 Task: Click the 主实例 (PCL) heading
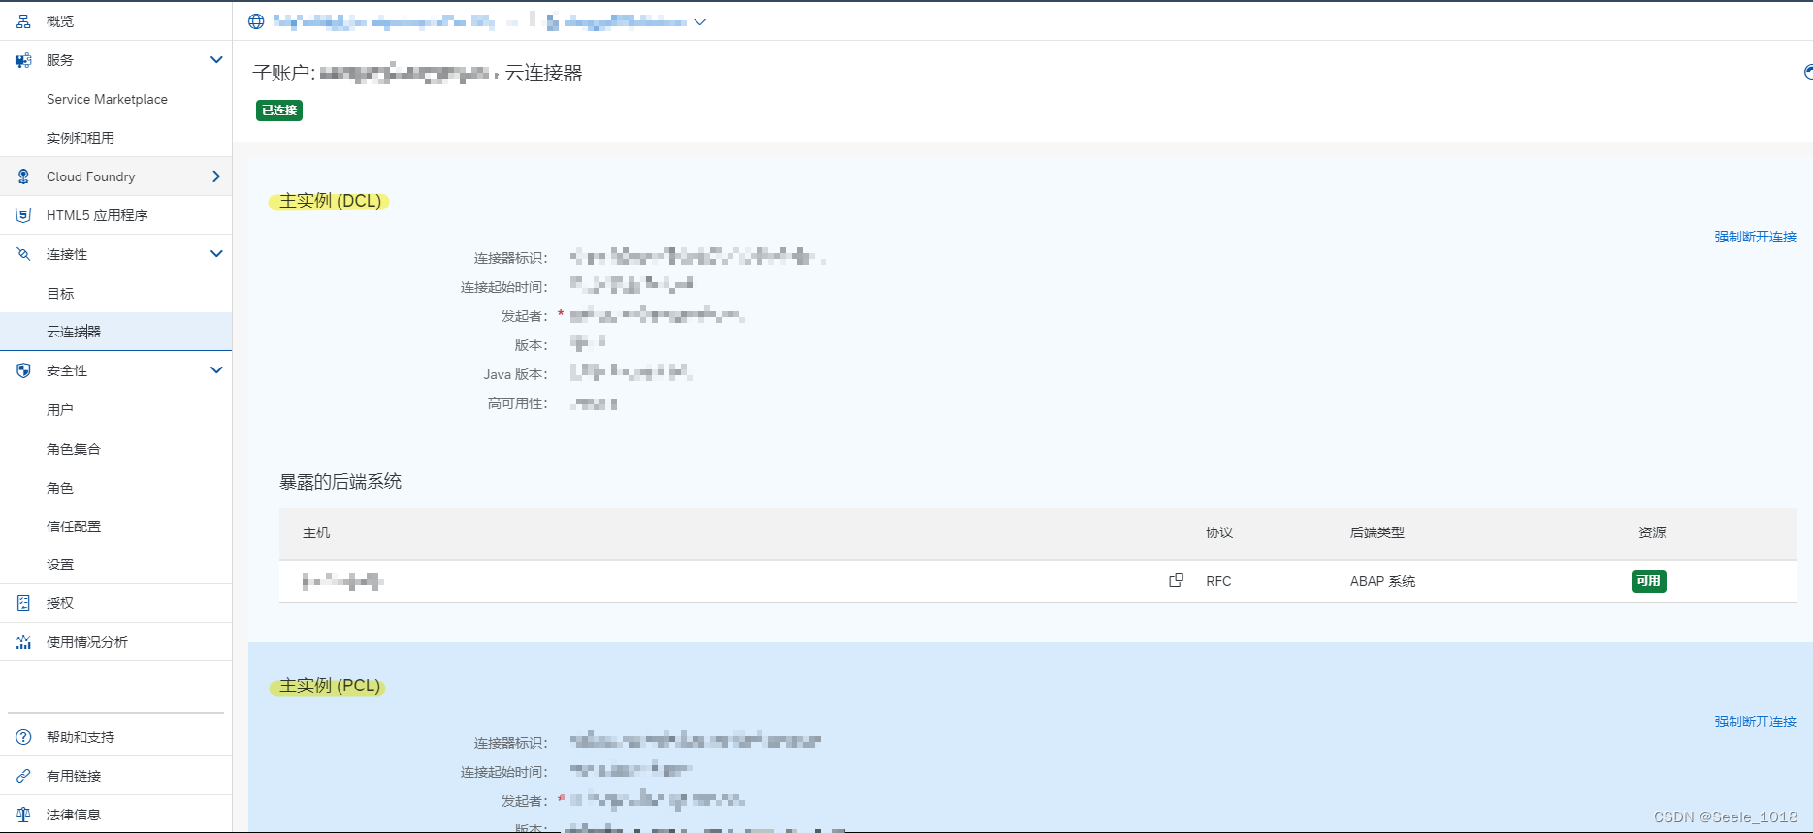[x=329, y=686]
